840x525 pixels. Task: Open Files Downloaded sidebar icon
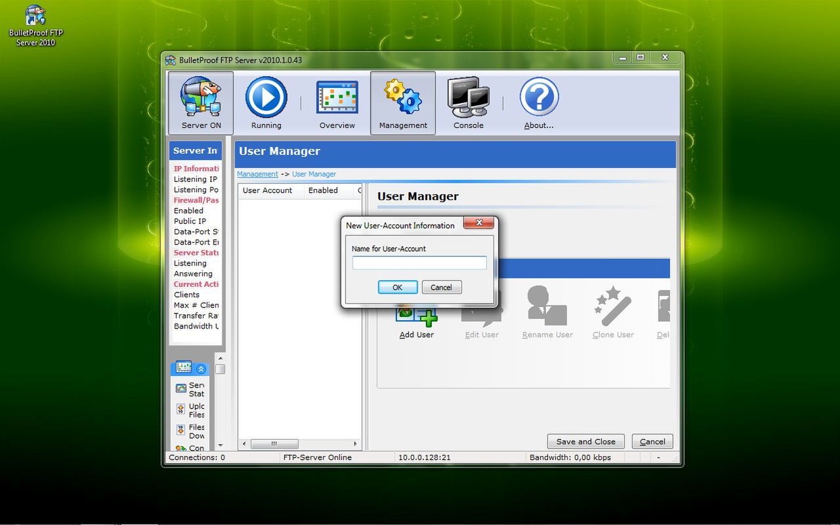[180, 430]
